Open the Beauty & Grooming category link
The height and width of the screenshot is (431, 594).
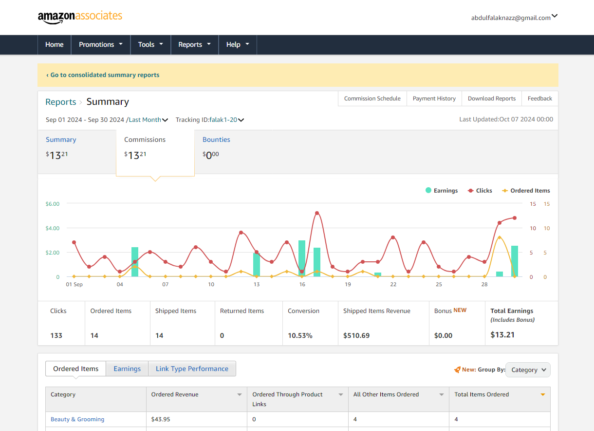pos(77,419)
